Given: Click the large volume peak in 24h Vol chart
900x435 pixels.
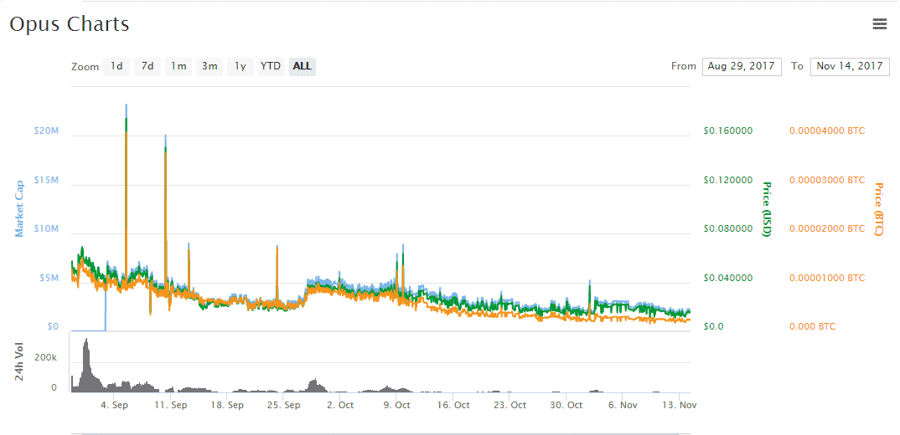Looking at the screenshot, I should pos(86,364).
